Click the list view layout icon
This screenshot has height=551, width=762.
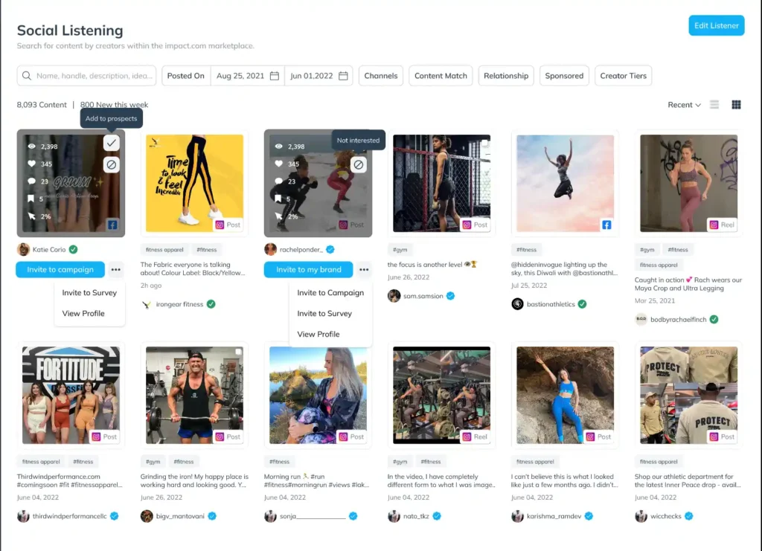pos(714,105)
